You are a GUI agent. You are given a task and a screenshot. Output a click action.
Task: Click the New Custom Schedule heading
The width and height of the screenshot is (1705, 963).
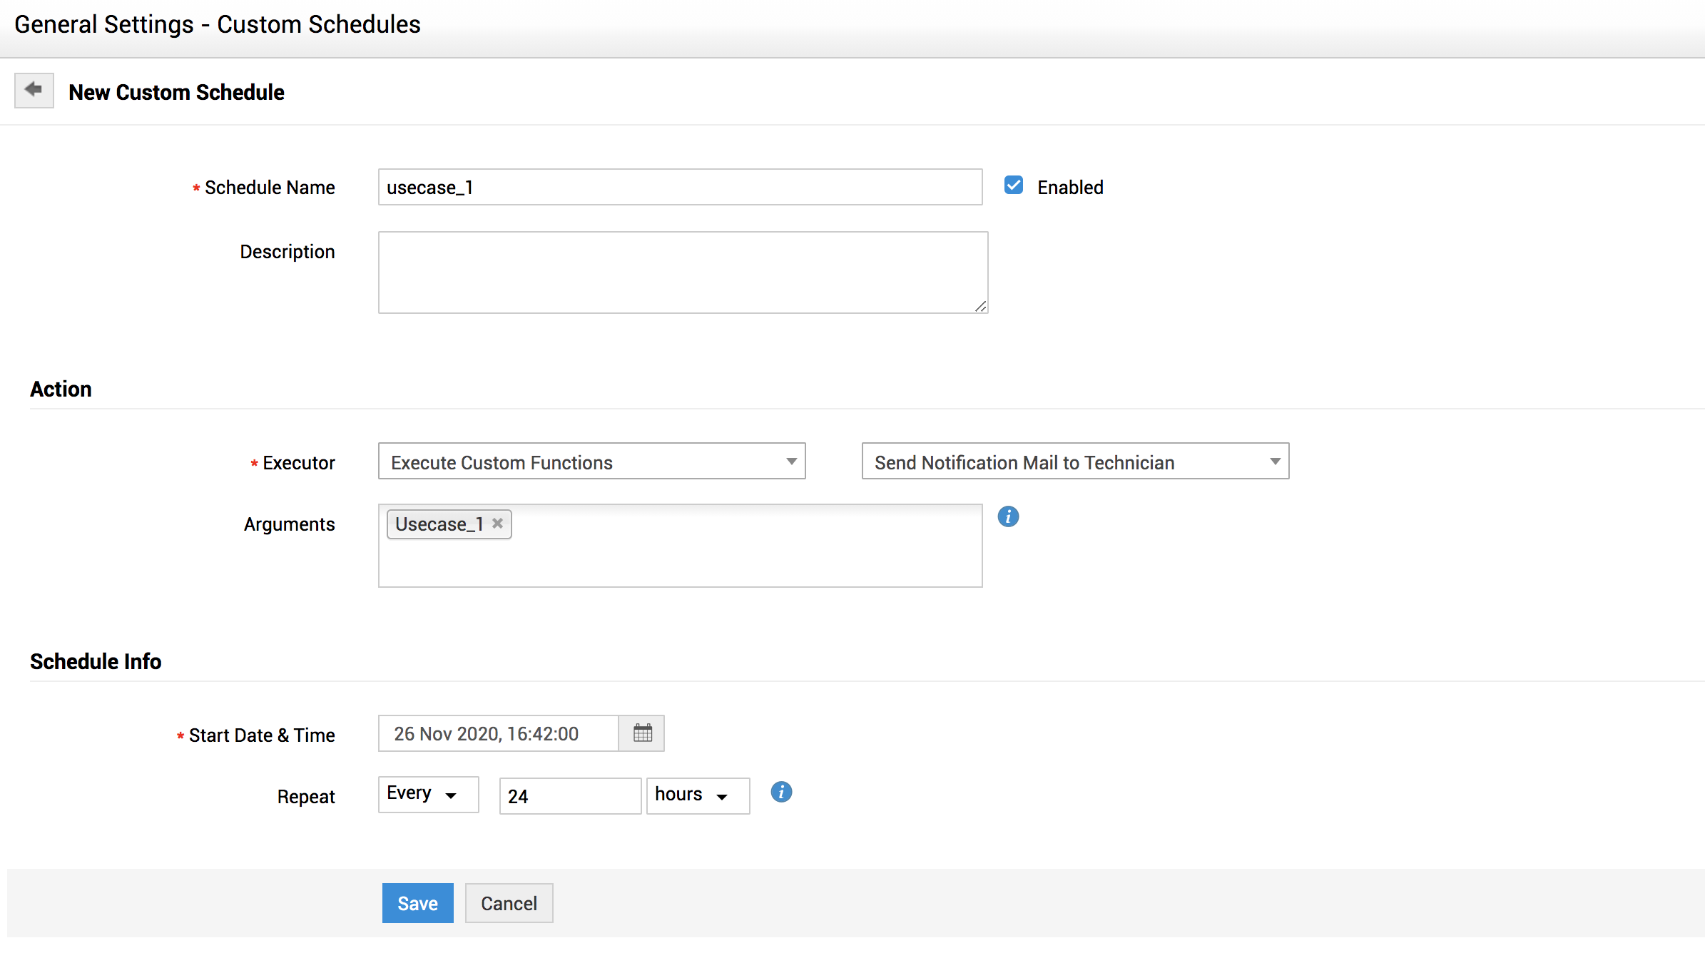[x=176, y=93]
